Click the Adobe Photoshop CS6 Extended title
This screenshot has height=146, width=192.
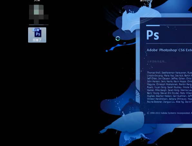169,50
